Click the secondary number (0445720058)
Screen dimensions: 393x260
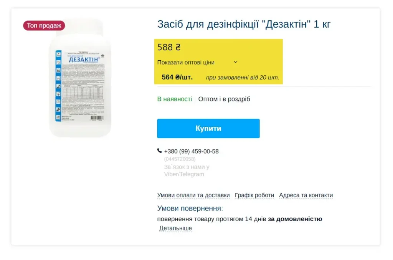pyautogui.click(x=180, y=159)
